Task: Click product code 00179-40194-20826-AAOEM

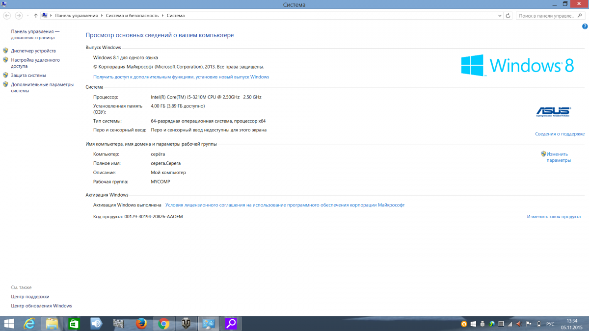Action: tap(154, 217)
